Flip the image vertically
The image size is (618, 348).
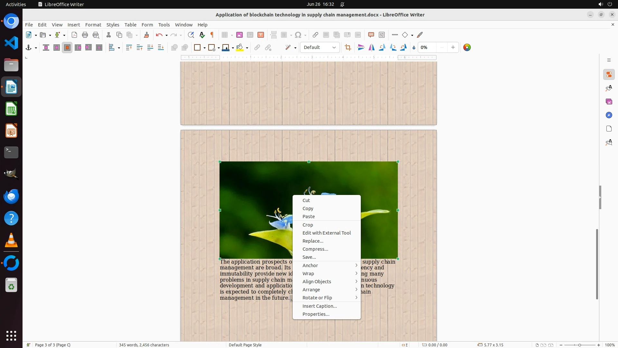coord(361,48)
